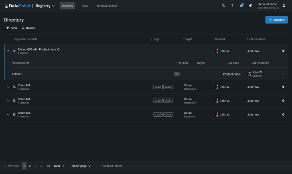
Task: Click John W. avatar in Falcon-40B row
Action: pos(217,51)
